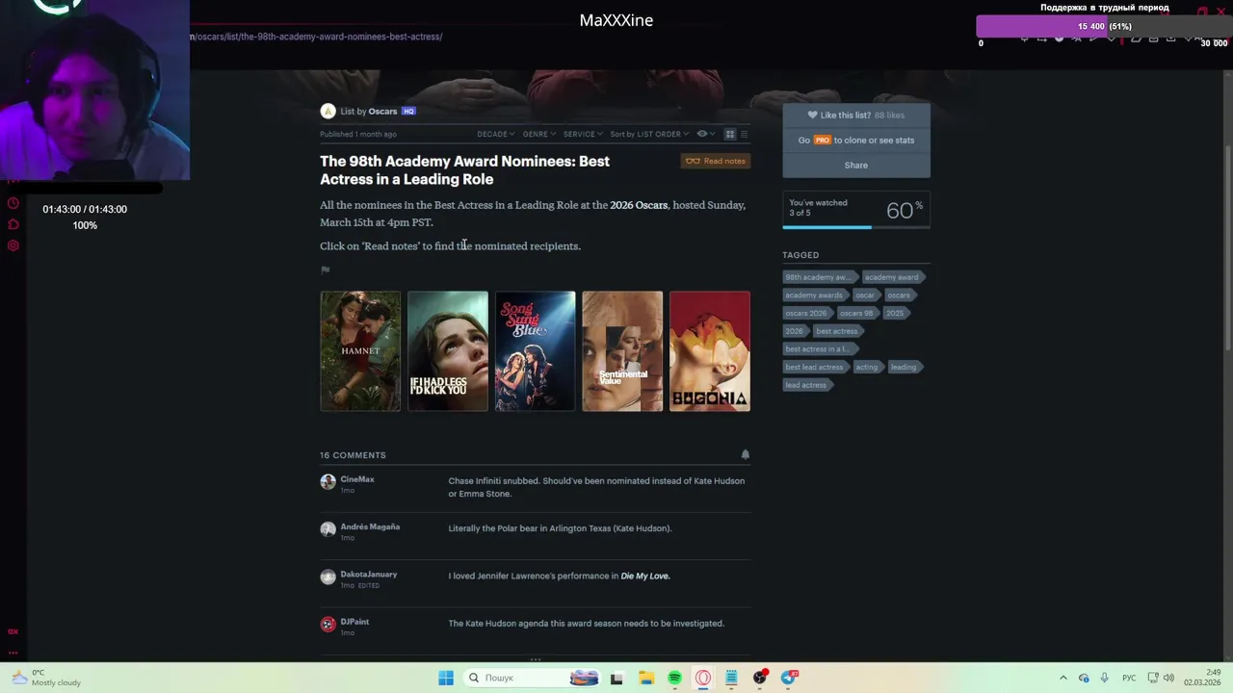
Task: Click the report flag icon below description
Action: 325,270
